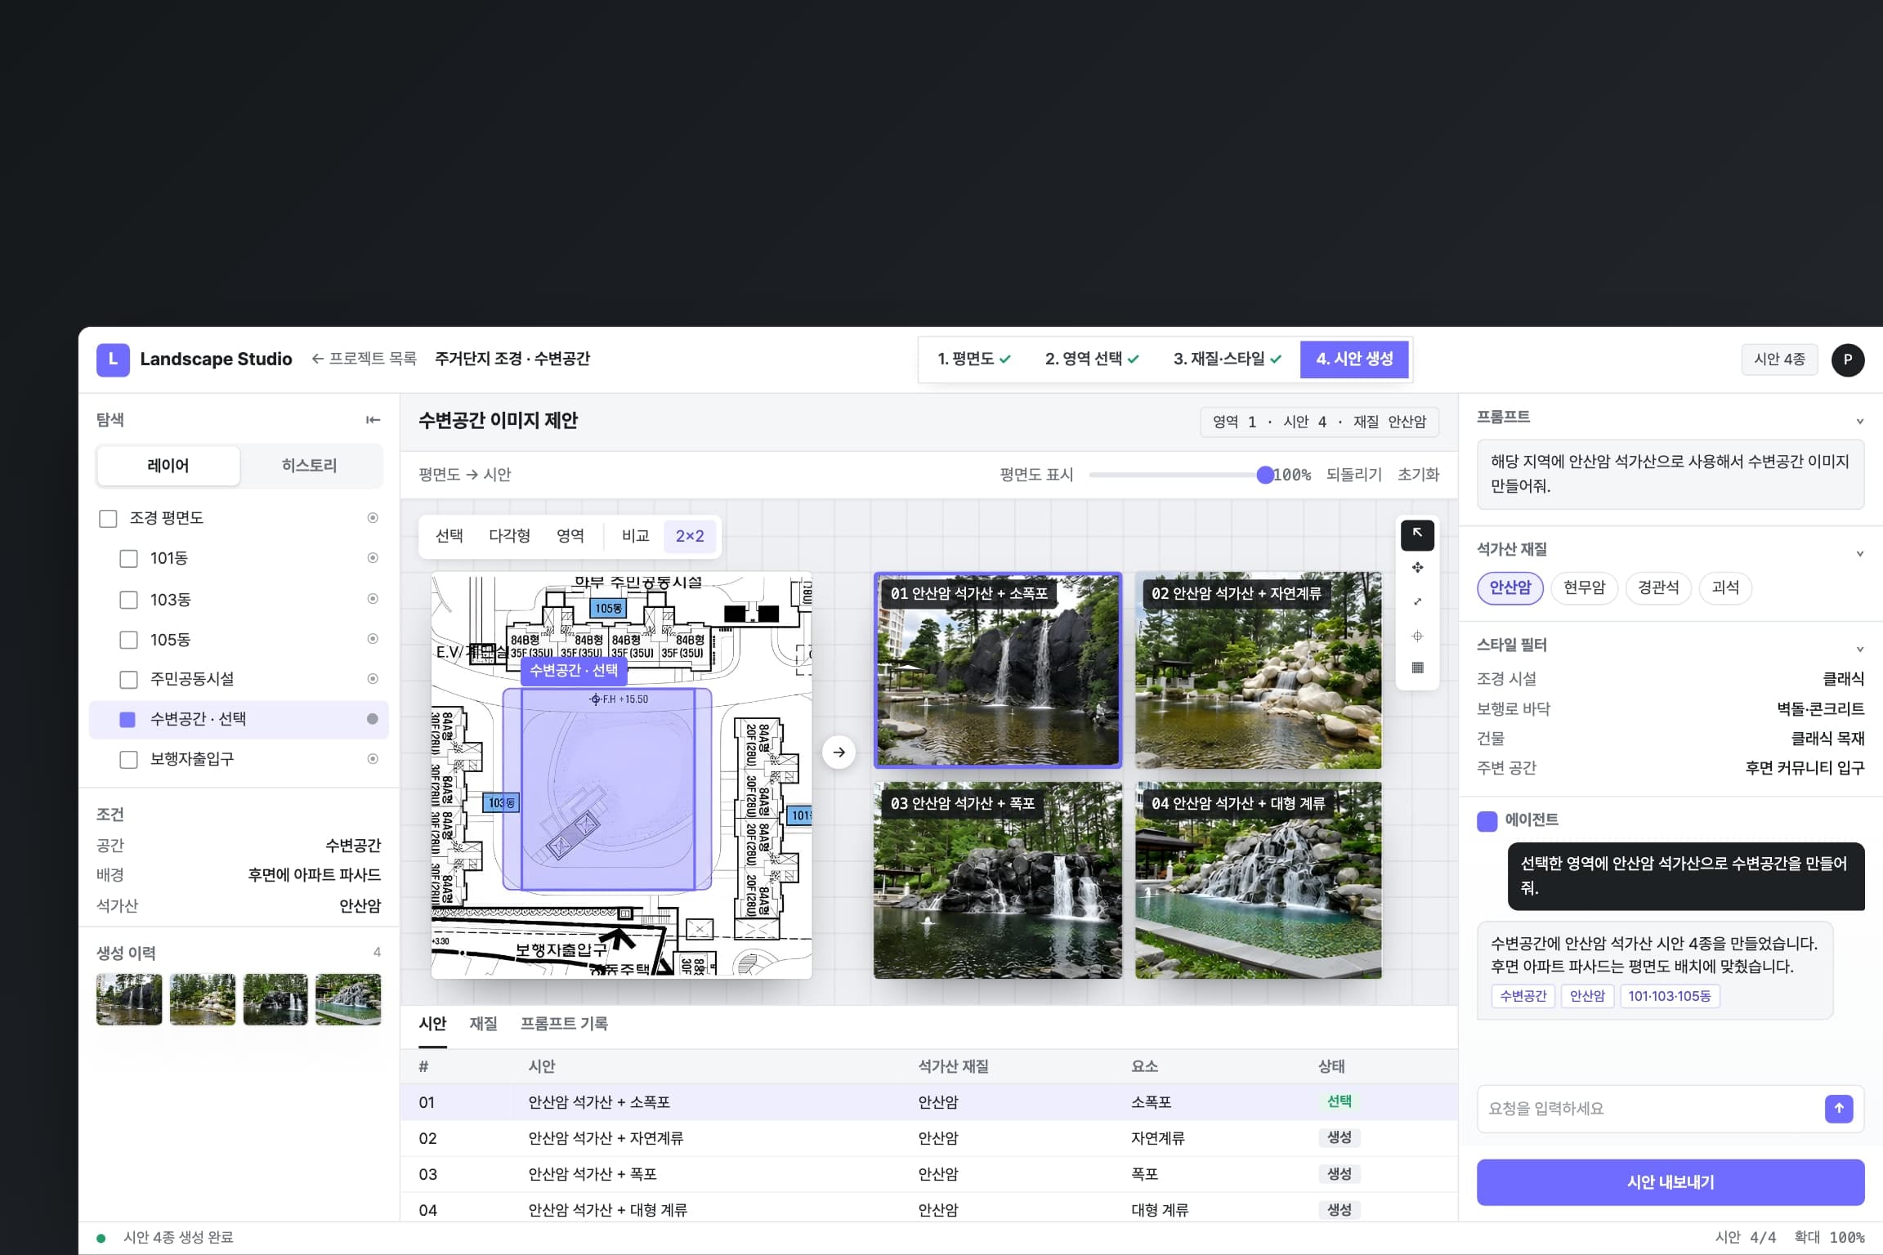The height and width of the screenshot is (1255, 1883).
Task: Check the 보행자출입구 layer checkbox
Action: click(x=128, y=760)
